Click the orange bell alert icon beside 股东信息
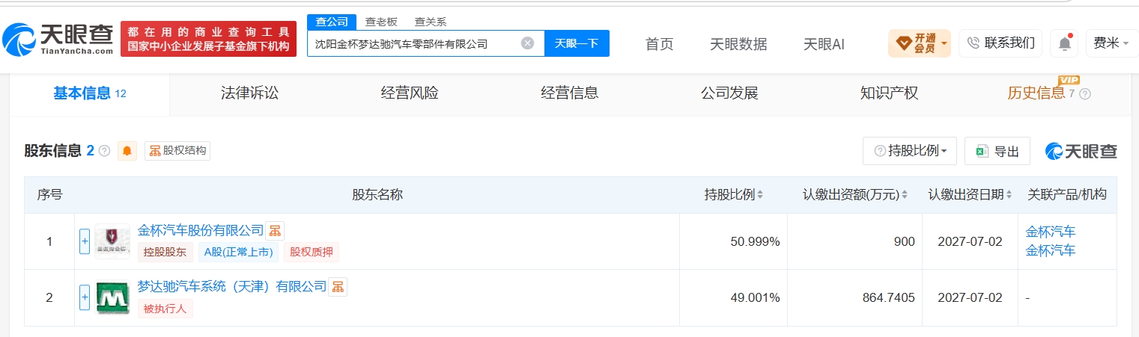The height and width of the screenshot is (337, 1139). coord(127,151)
